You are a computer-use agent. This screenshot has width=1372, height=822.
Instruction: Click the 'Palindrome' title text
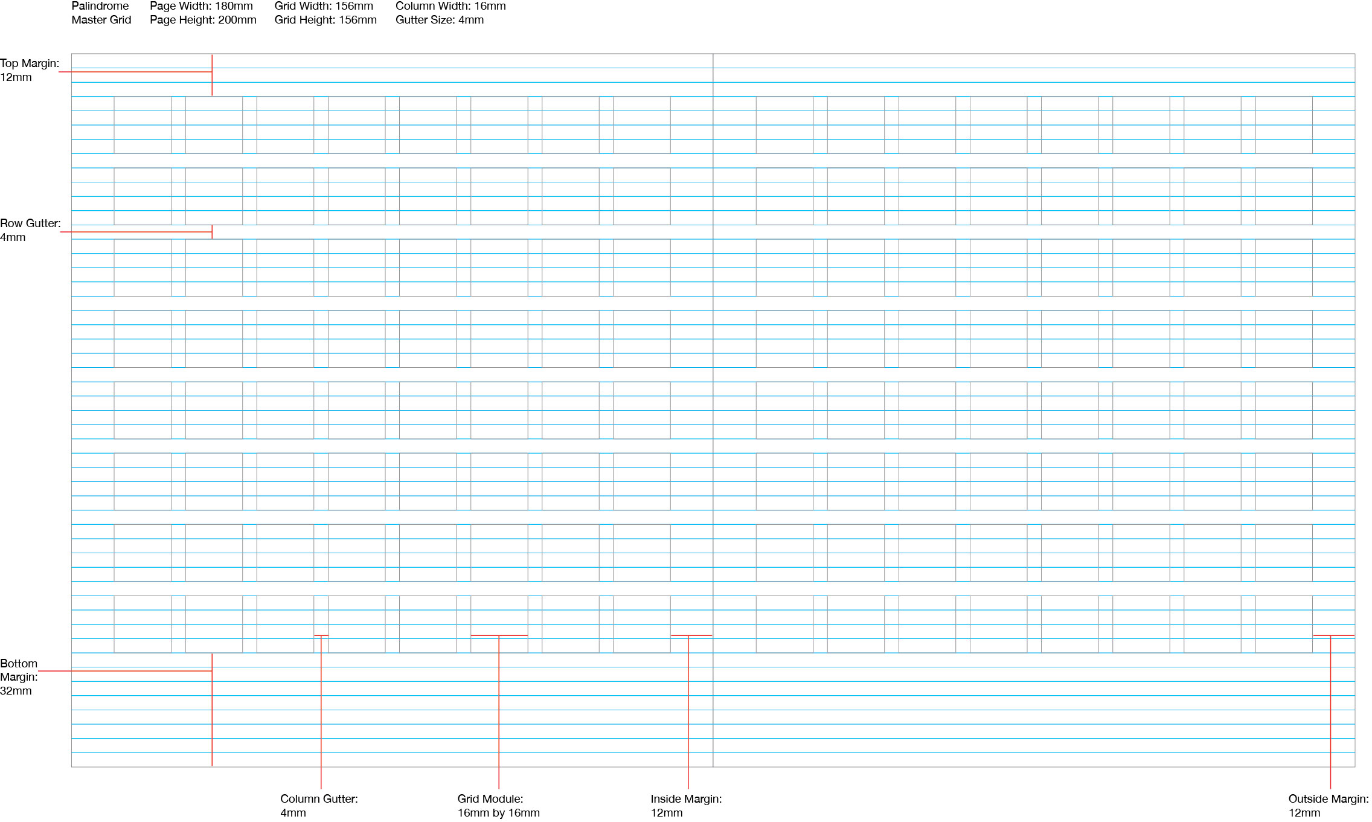pyautogui.click(x=100, y=6)
